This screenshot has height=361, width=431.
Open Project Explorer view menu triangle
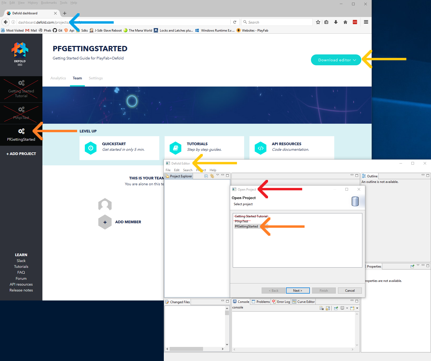tap(218, 175)
